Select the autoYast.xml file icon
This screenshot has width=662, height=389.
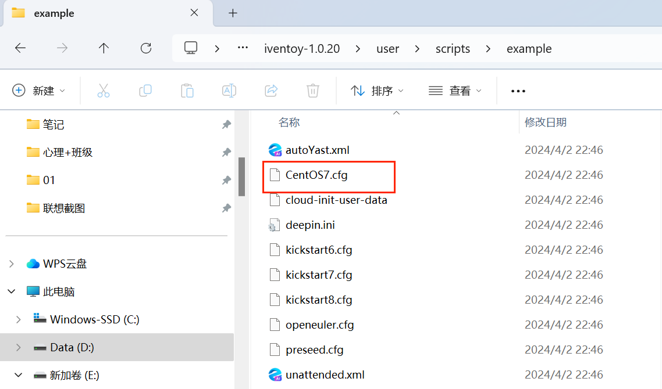point(275,150)
